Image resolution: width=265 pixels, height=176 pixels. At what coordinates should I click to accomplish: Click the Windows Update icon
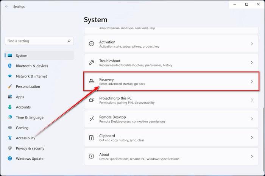[10, 159]
